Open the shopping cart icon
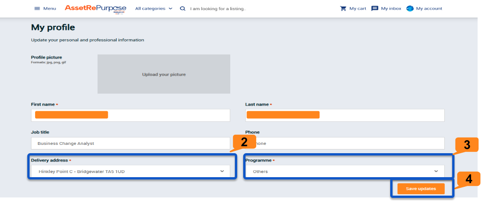 coord(343,8)
